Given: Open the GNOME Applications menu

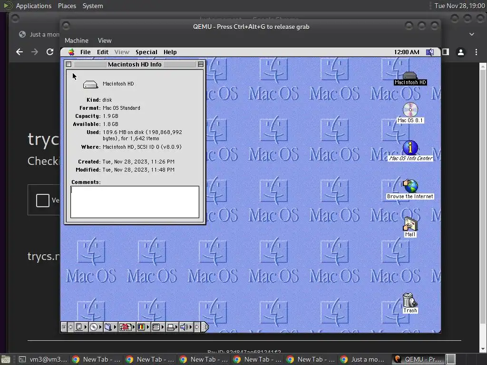Looking at the screenshot, I should (34, 6).
